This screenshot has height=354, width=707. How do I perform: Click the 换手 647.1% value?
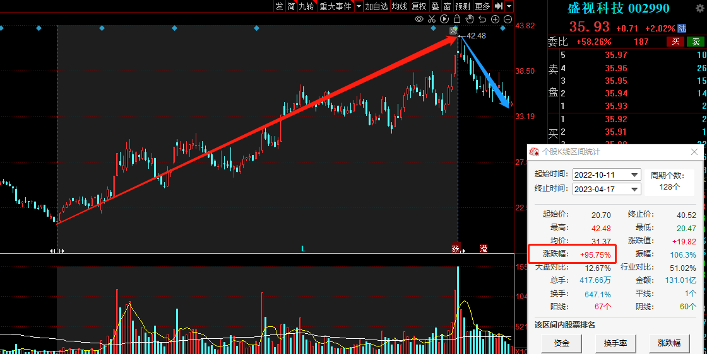[x=598, y=294]
